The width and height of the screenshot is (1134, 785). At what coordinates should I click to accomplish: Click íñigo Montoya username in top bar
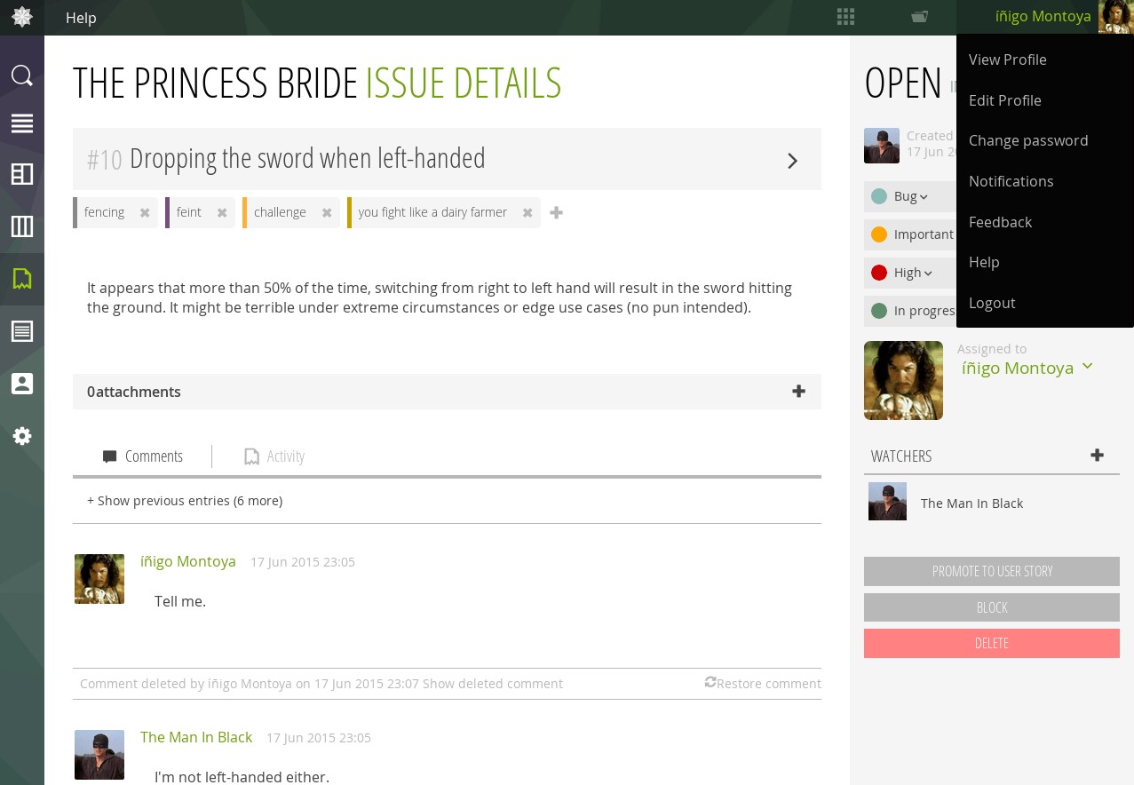pyautogui.click(x=1043, y=16)
